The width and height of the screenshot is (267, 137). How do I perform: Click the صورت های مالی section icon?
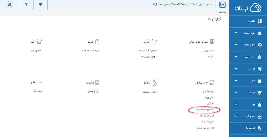click(212, 42)
